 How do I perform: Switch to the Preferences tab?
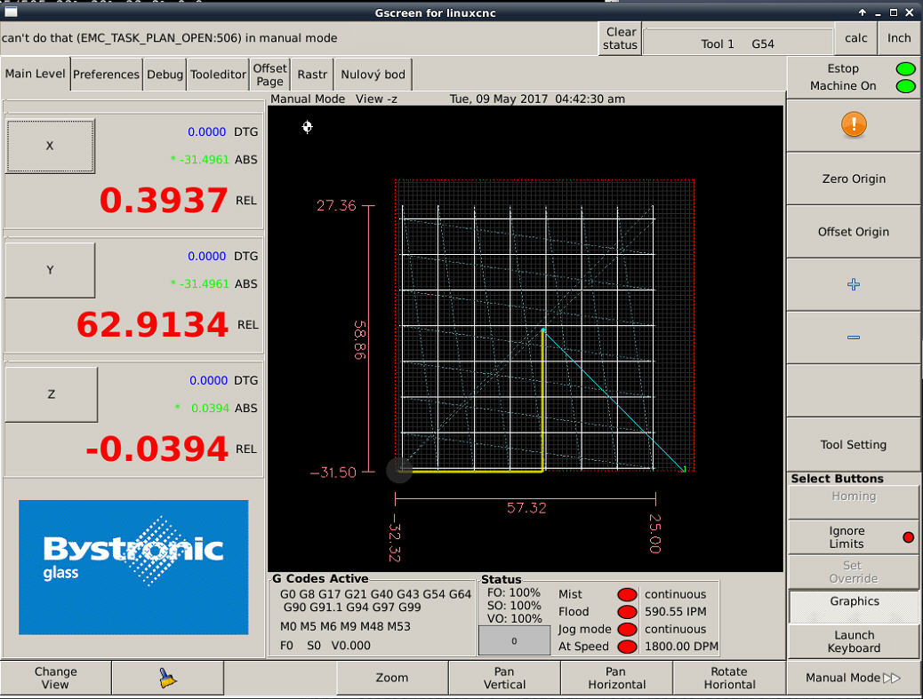pyautogui.click(x=106, y=75)
